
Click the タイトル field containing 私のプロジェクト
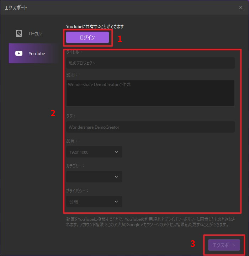pyautogui.click(x=150, y=63)
